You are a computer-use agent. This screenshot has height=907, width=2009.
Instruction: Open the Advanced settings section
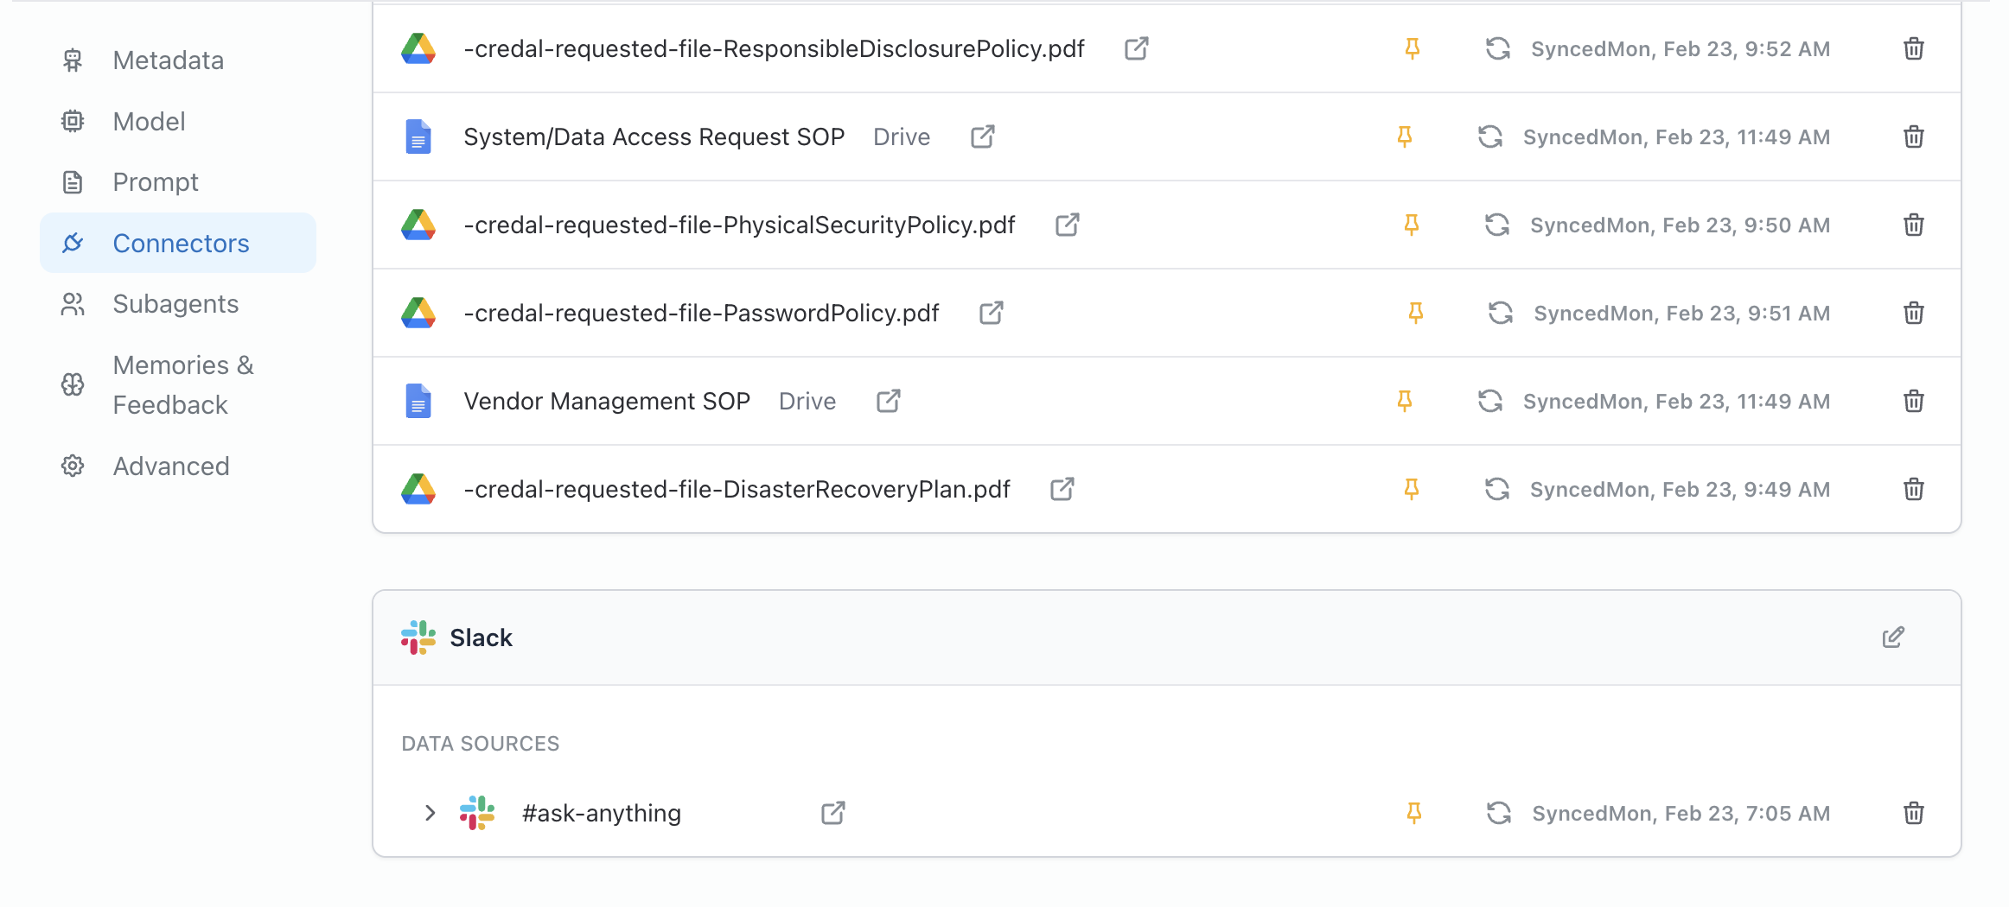(x=170, y=466)
